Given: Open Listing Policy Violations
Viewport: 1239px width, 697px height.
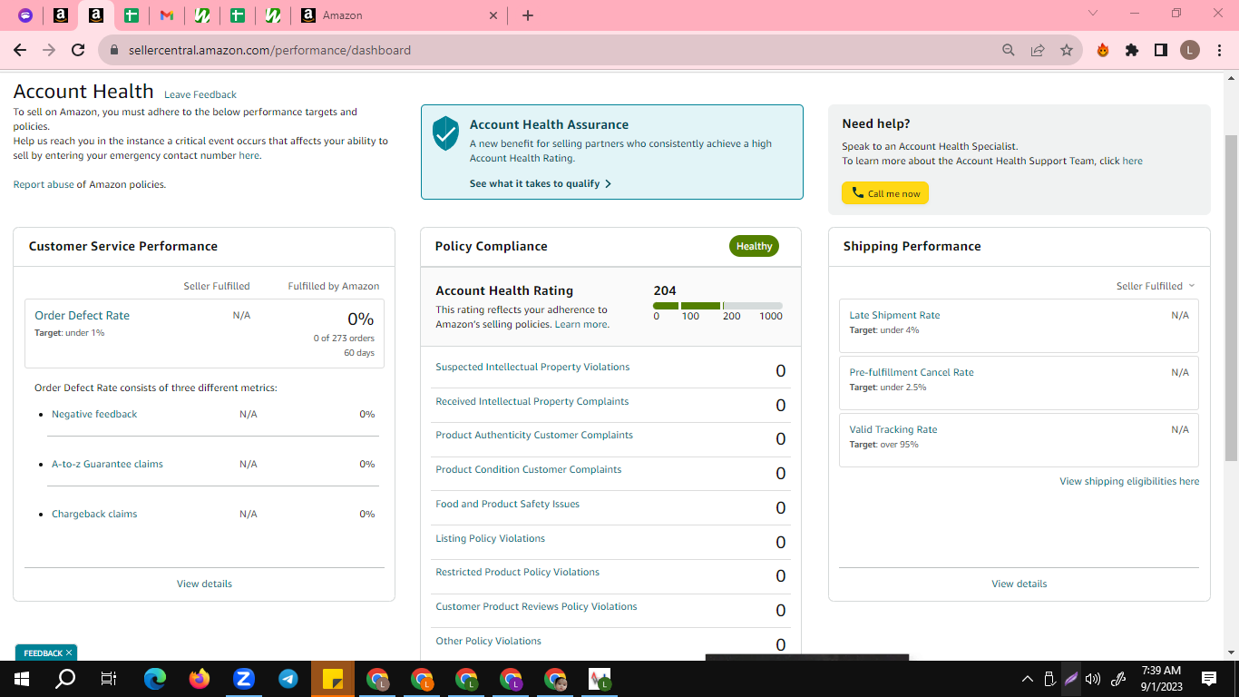Looking at the screenshot, I should [491, 539].
